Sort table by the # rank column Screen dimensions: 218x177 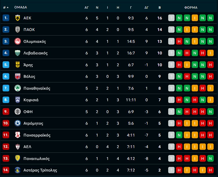point(6,8)
